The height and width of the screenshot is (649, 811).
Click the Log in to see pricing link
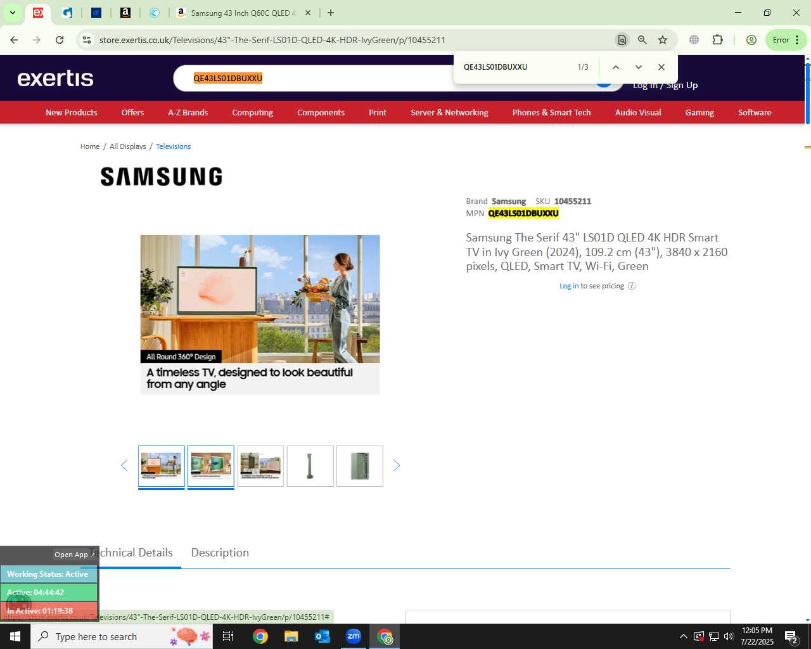pyautogui.click(x=569, y=286)
